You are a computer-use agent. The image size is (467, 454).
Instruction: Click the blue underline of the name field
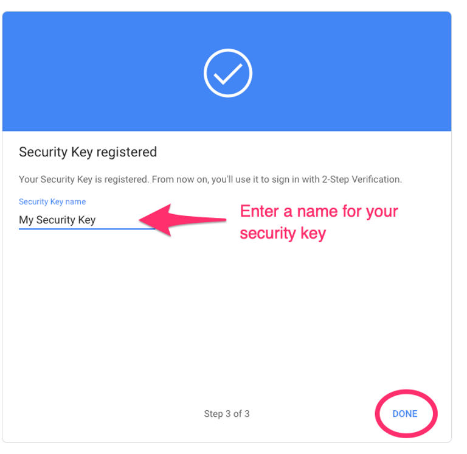coord(85,228)
